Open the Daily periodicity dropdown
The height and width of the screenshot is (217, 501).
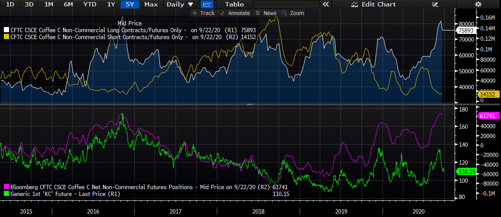point(180,4)
